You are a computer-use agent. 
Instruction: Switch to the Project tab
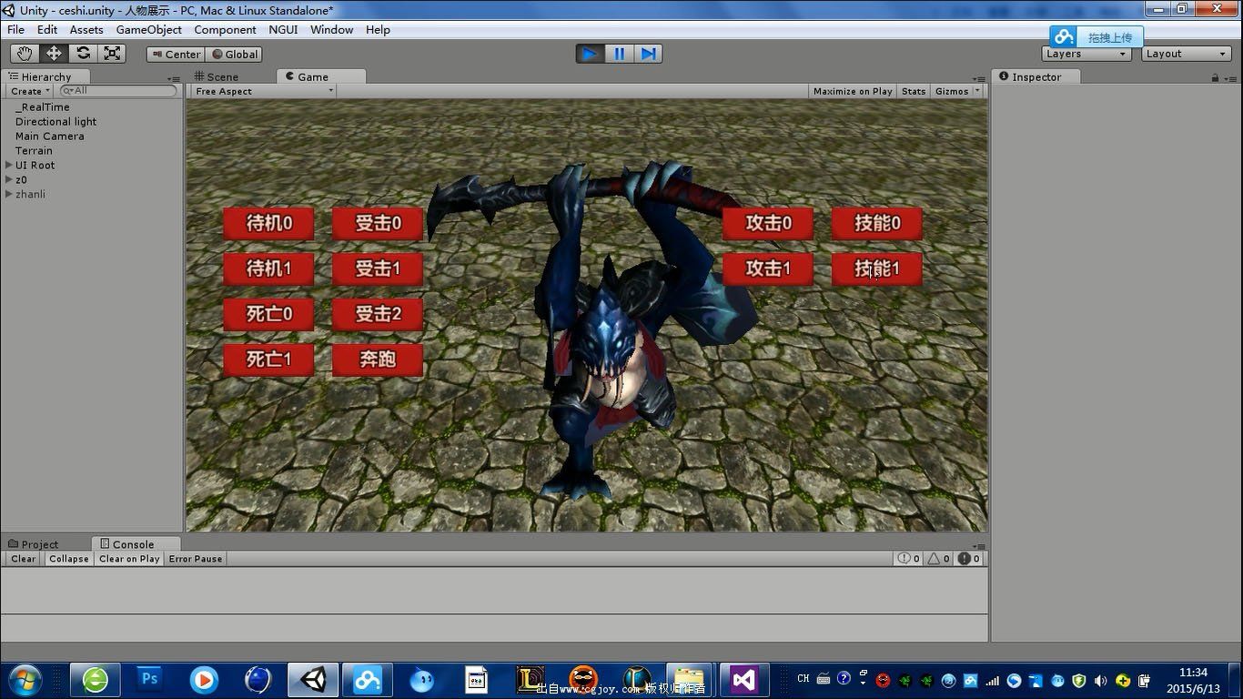click(x=34, y=544)
